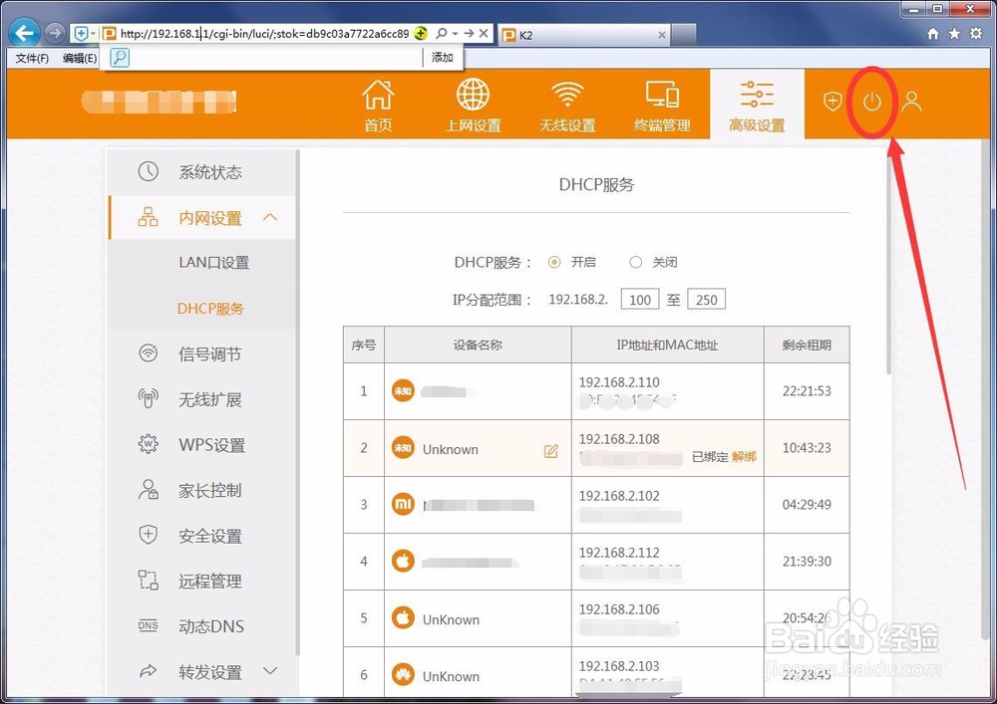Select the 关闭 radio to disable DHCP
997x704 pixels.
[635, 262]
